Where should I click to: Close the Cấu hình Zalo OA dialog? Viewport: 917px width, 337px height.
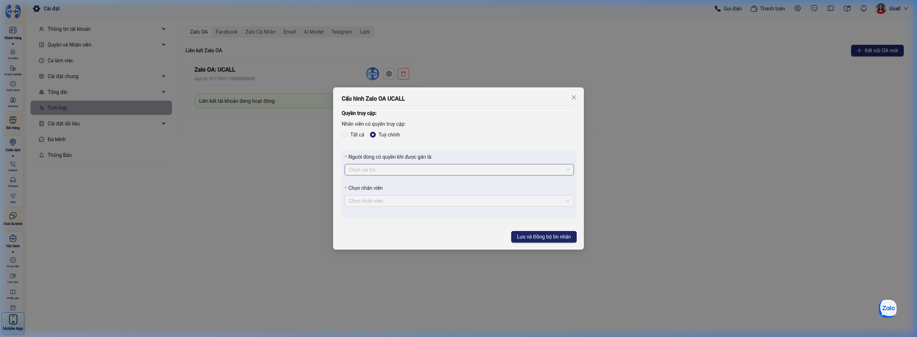point(574,97)
